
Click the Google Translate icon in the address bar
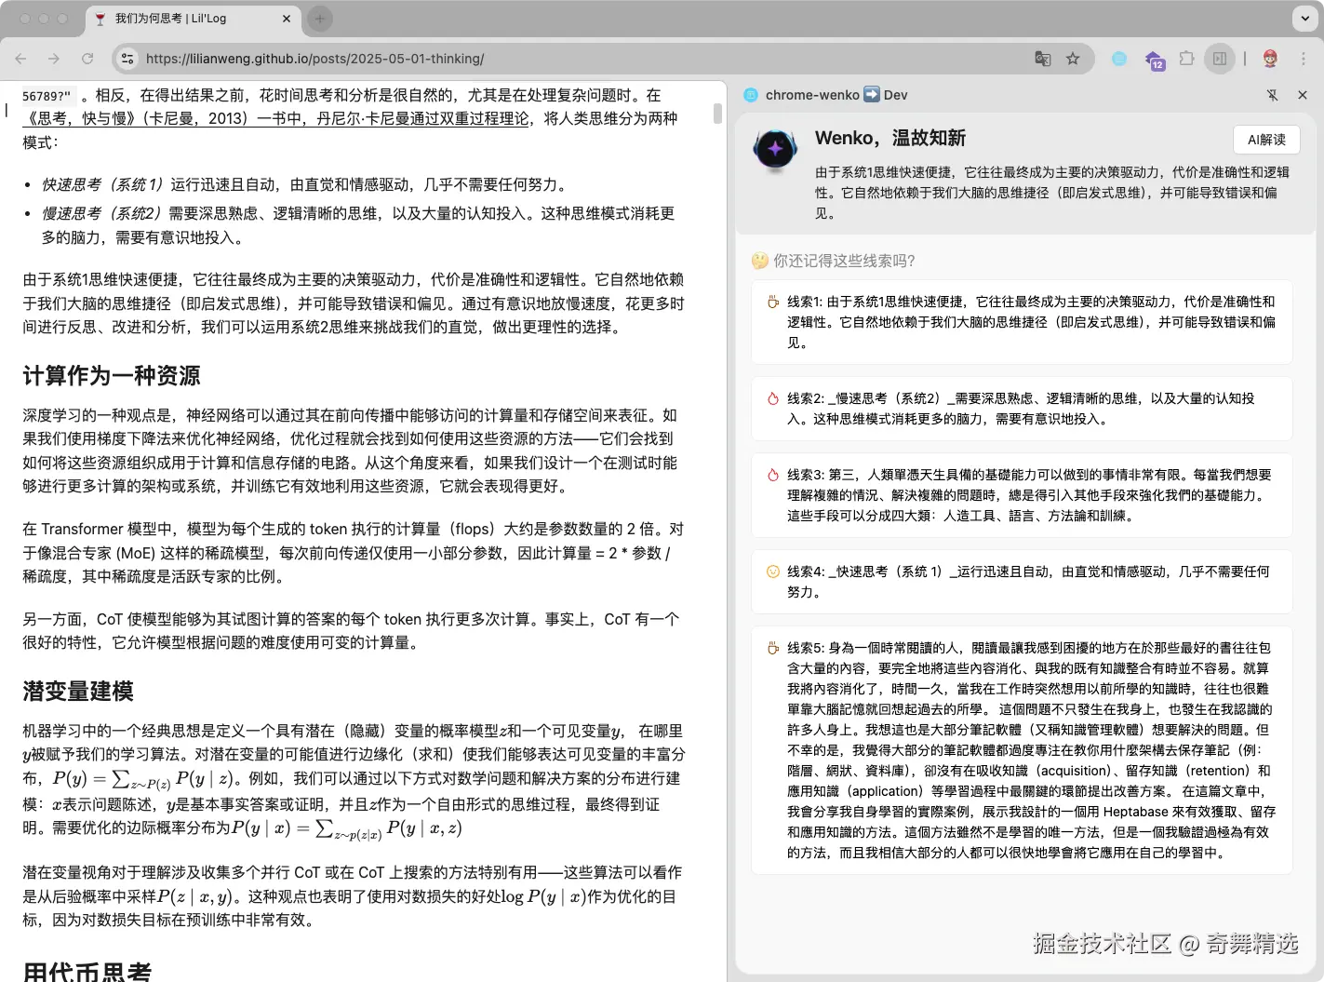click(1042, 58)
